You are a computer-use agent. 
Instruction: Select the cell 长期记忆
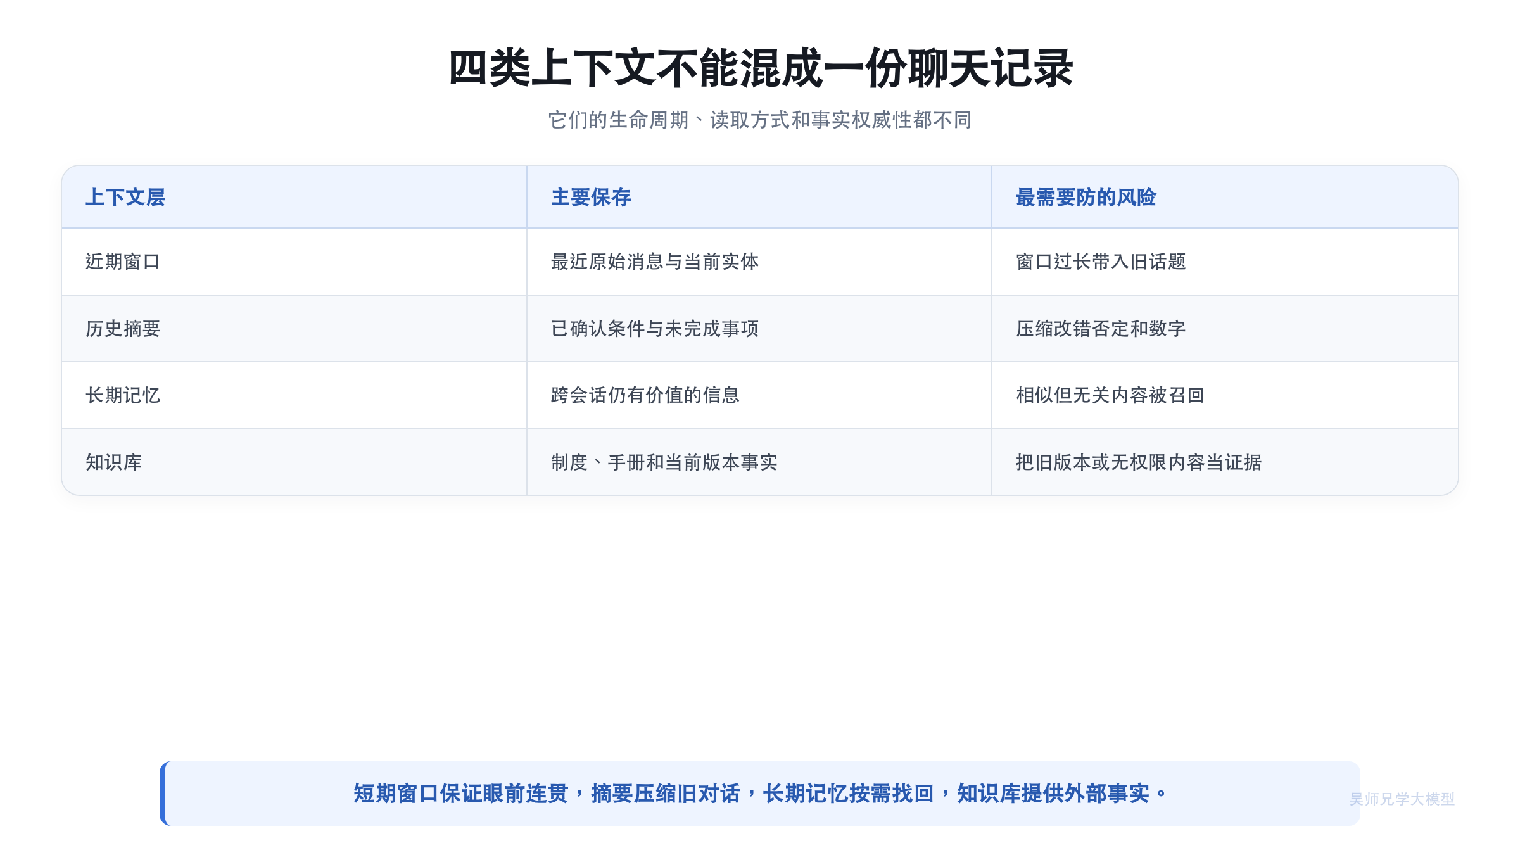point(294,395)
